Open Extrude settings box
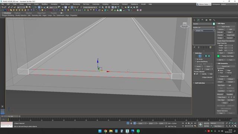Viewport: 238px width, 134px height. tap(225, 32)
